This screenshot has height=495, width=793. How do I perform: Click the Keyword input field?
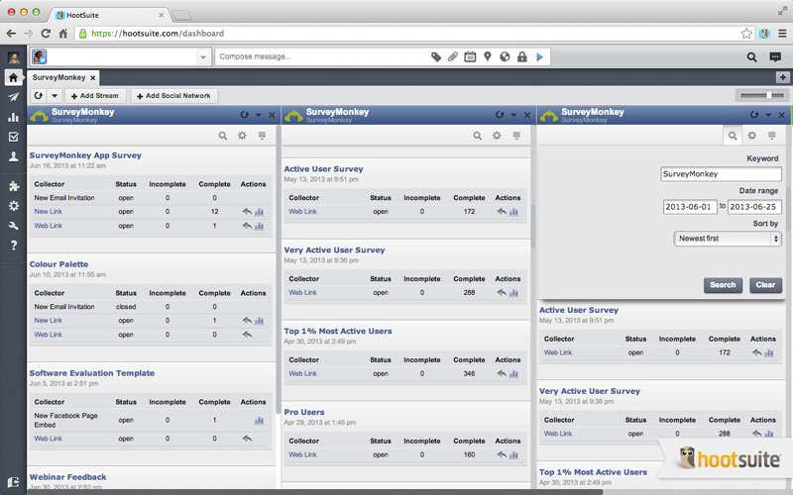coord(720,174)
